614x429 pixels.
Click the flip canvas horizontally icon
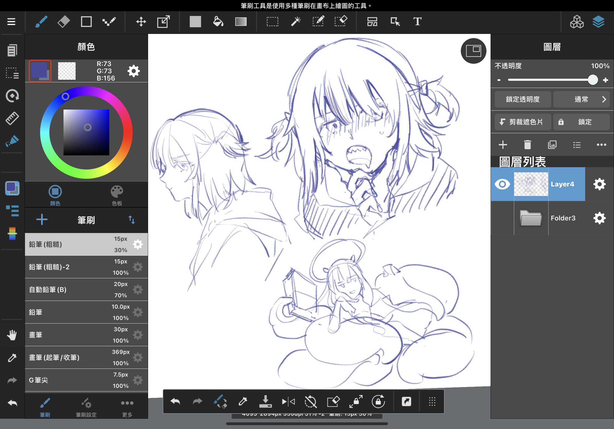point(288,401)
